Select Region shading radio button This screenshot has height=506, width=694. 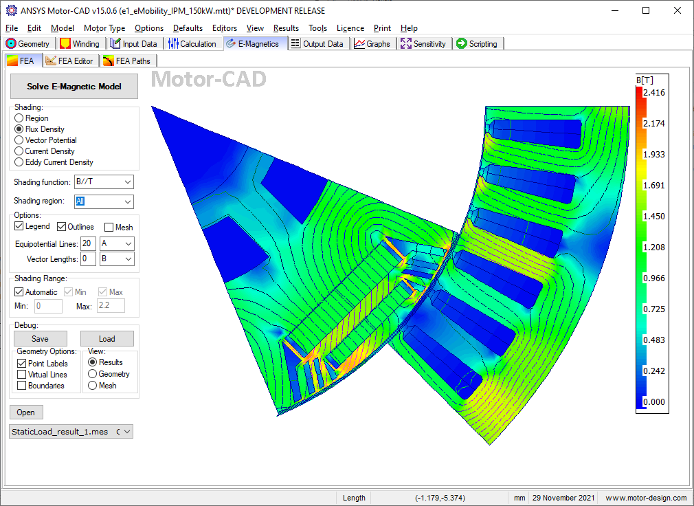tap(19, 118)
